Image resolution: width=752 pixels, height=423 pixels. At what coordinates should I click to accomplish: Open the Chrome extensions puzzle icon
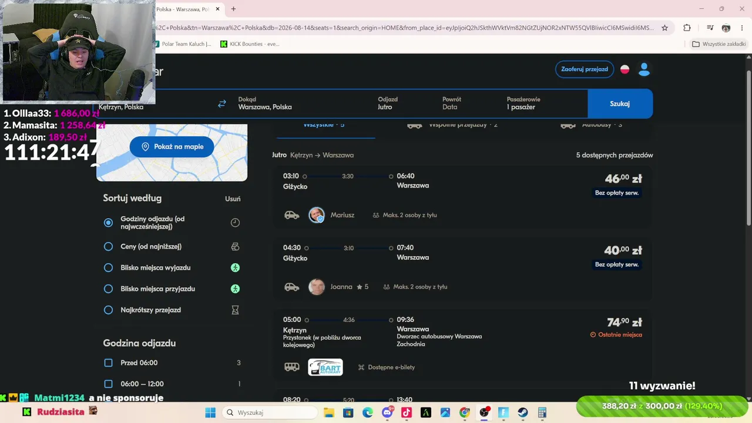click(x=687, y=28)
